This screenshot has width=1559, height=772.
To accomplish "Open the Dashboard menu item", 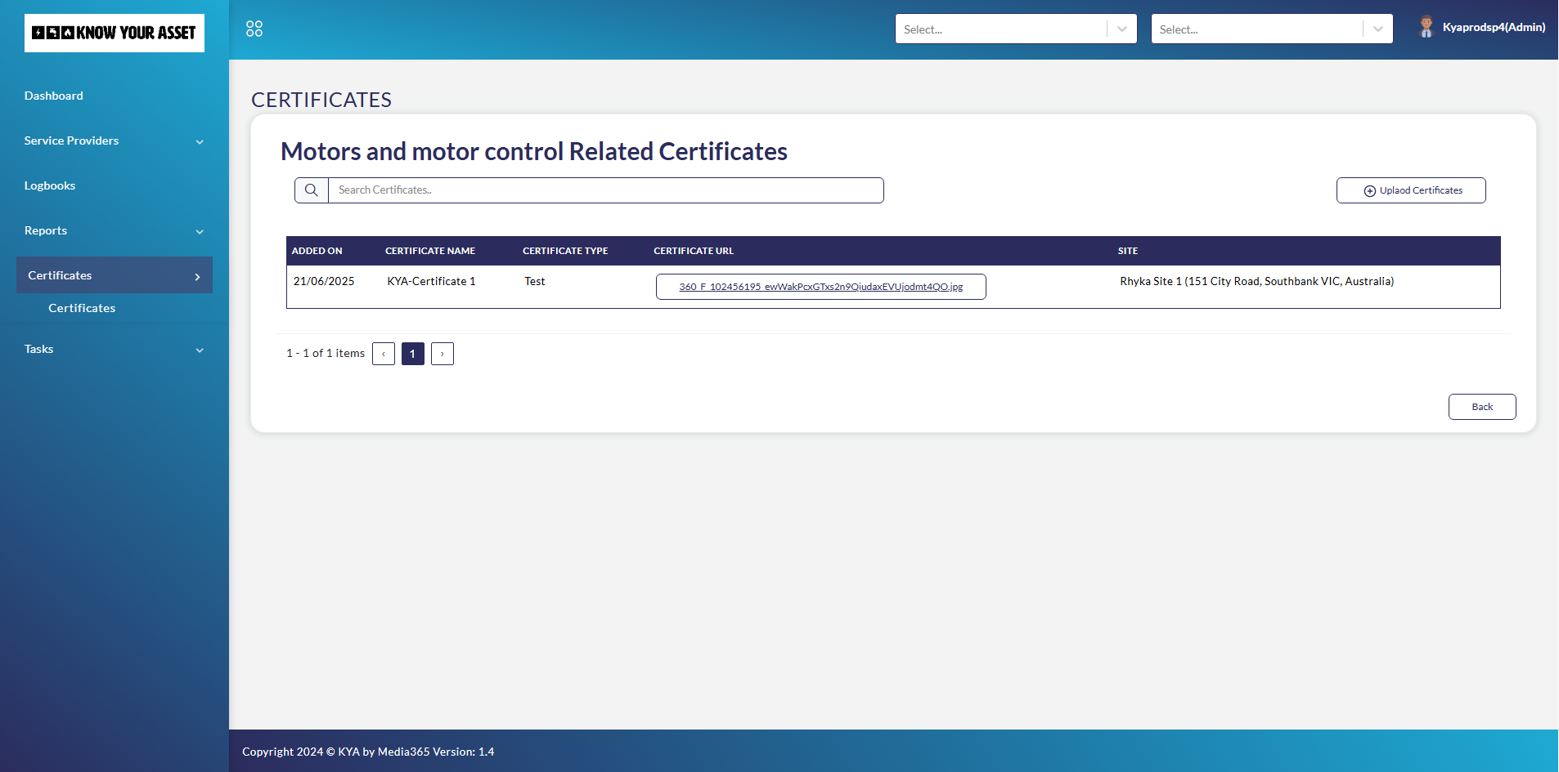I will [x=54, y=96].
